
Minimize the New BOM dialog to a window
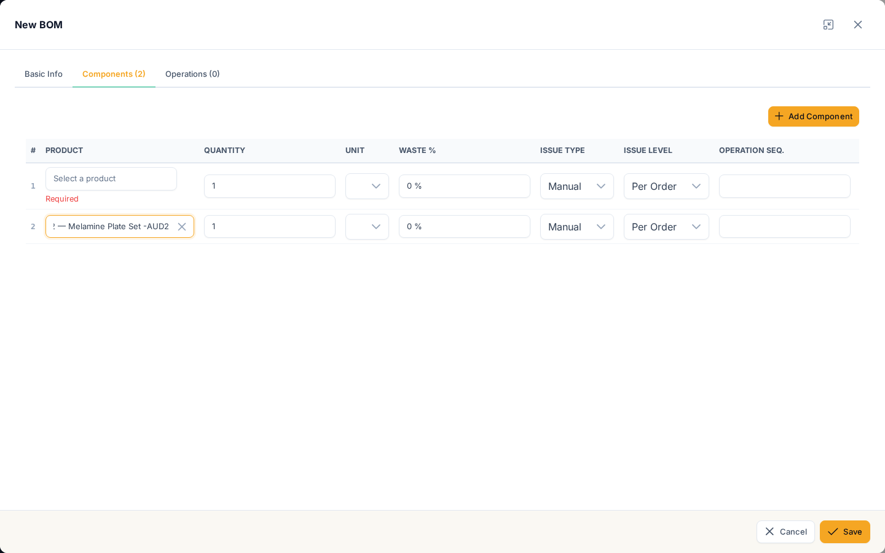[828, 25]
